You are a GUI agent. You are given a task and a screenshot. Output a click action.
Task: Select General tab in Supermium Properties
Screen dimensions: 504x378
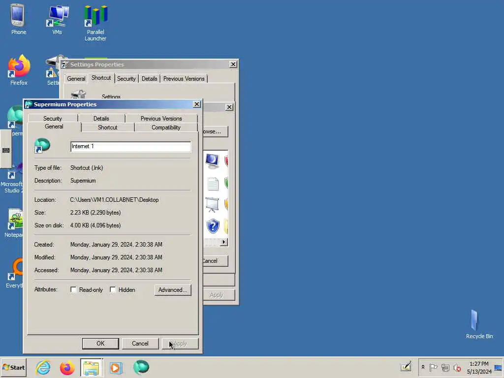click(54, 126)
